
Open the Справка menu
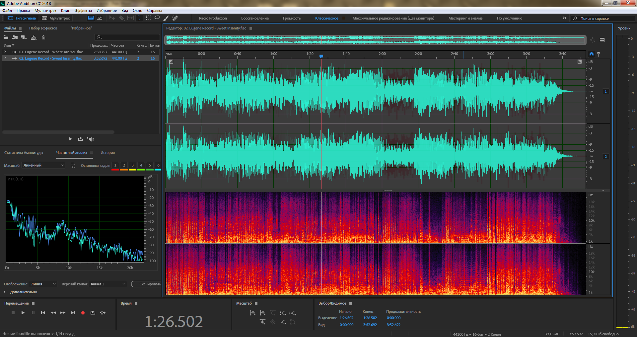(155, 11)
